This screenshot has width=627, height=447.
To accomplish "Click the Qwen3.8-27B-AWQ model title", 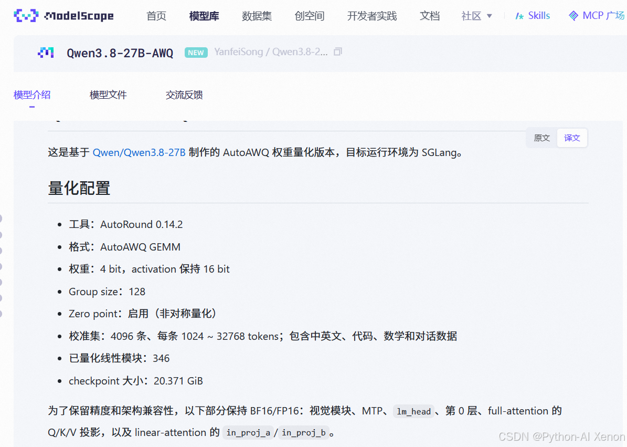I will pyautogui.click(x=120, y=53).
